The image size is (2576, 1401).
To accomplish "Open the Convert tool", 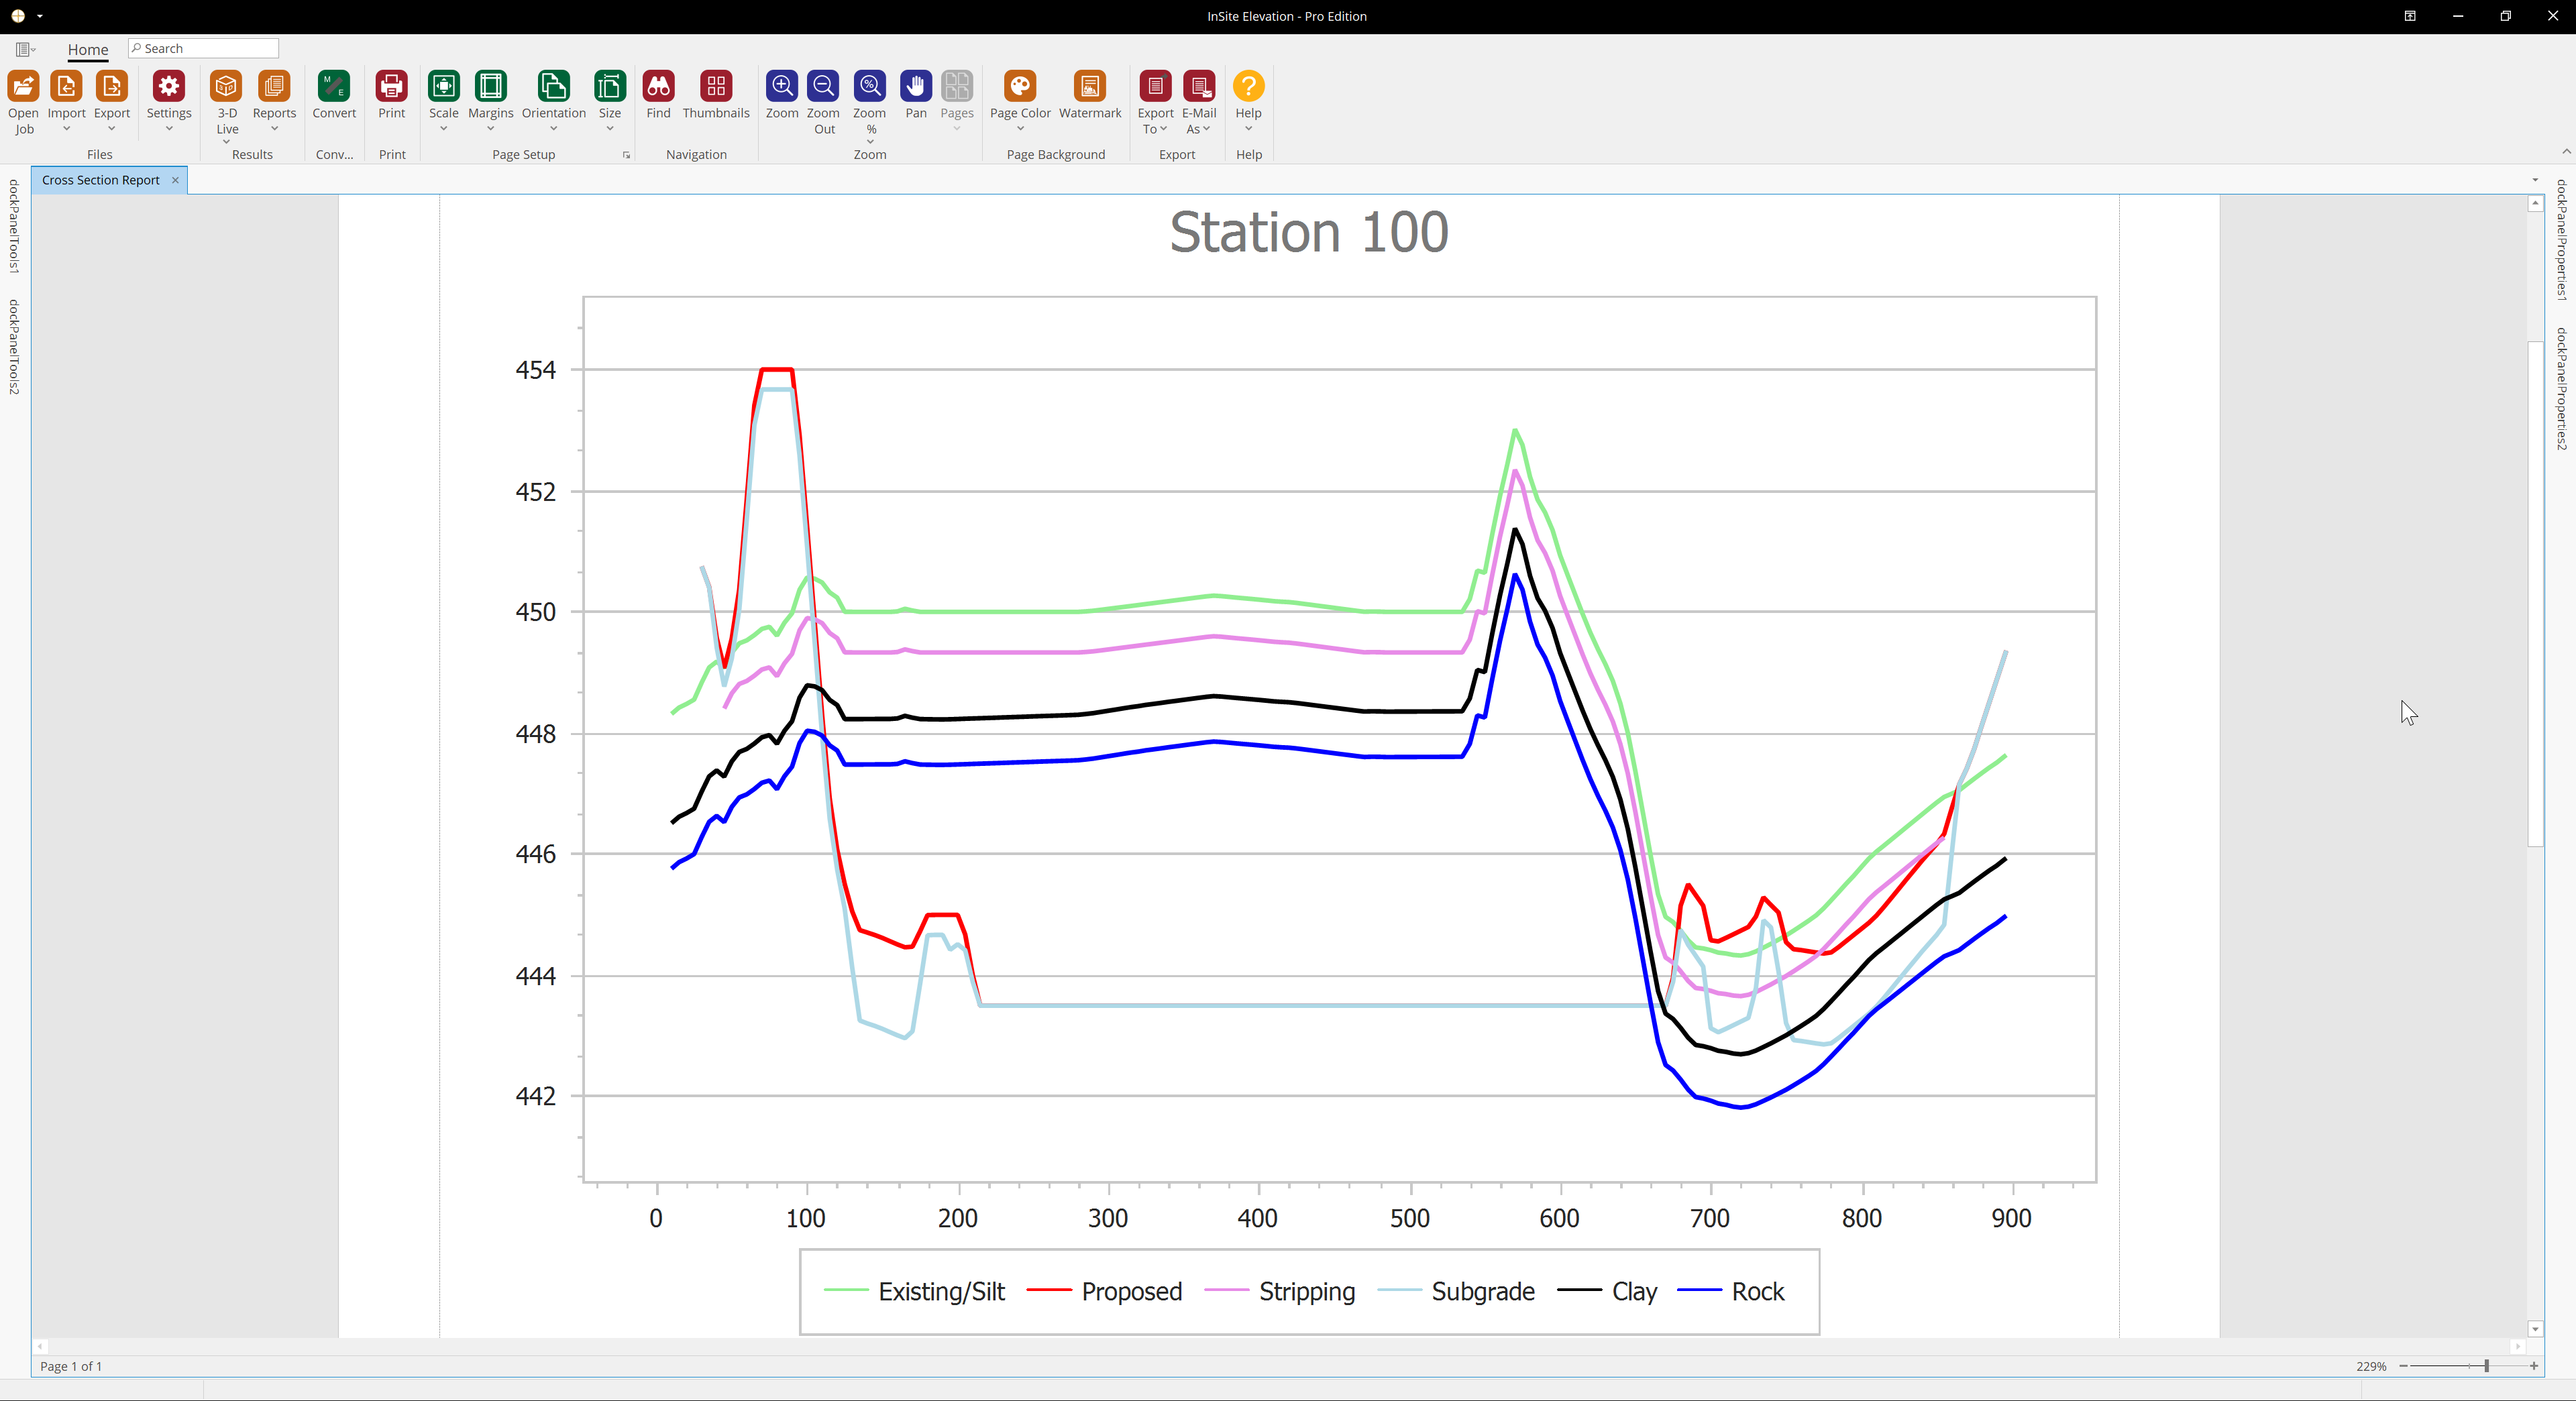I will click(x=333, y=87).
